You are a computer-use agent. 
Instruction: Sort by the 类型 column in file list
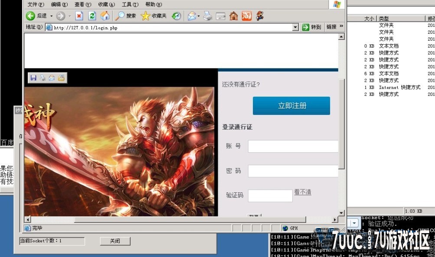click(401, 19)
